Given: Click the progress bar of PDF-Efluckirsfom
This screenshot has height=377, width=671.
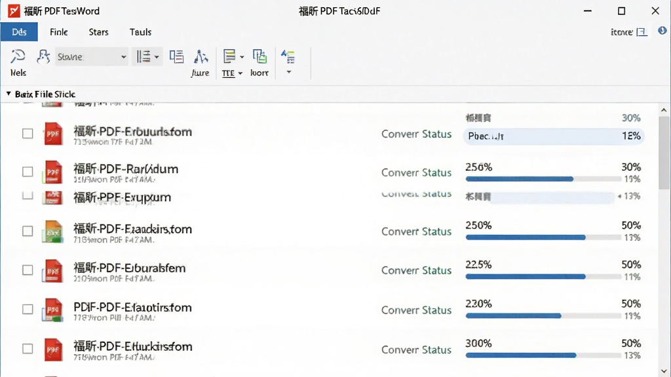Looking at the screenshot, I should coord(543,355).
